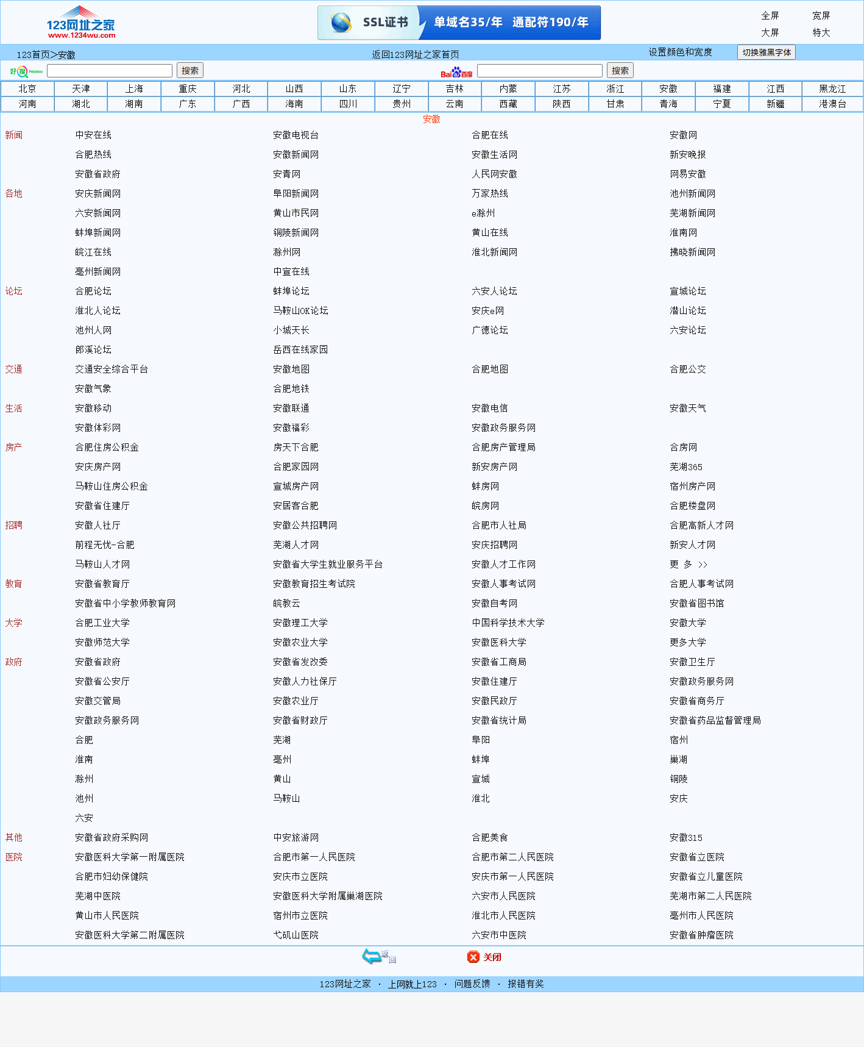This screenshot has width=864, height=1047.
Task: Switch layout to 全屏 mode
Action: point(770,15)
